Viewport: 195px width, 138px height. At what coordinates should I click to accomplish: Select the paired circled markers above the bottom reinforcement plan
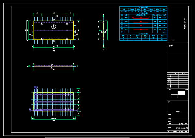36,87
